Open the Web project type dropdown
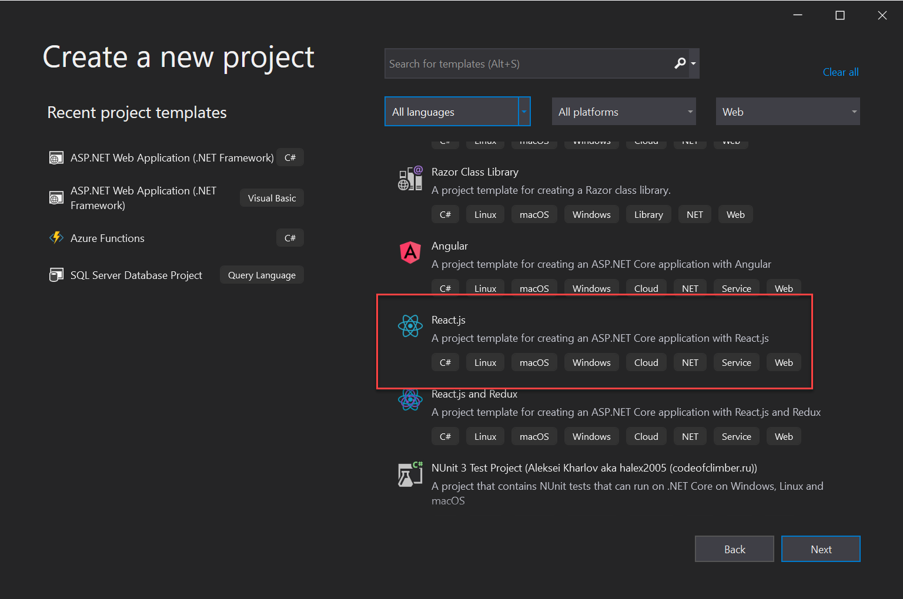This screenshot has height=599, width=903. [788, 111]
